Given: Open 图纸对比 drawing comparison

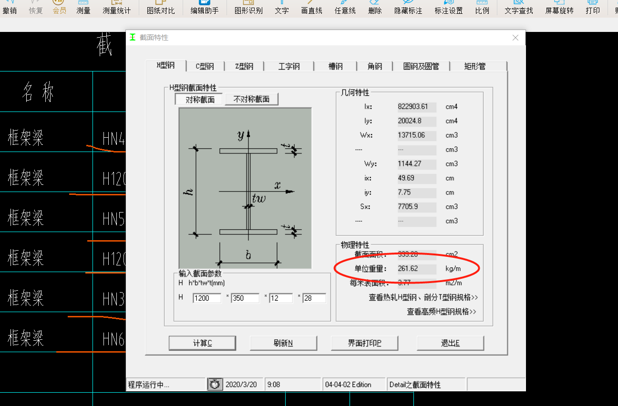Looking at the screenshot, I should 161,8.
